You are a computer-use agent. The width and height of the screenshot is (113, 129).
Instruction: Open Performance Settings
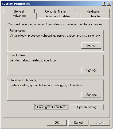[x=91, y=45]
